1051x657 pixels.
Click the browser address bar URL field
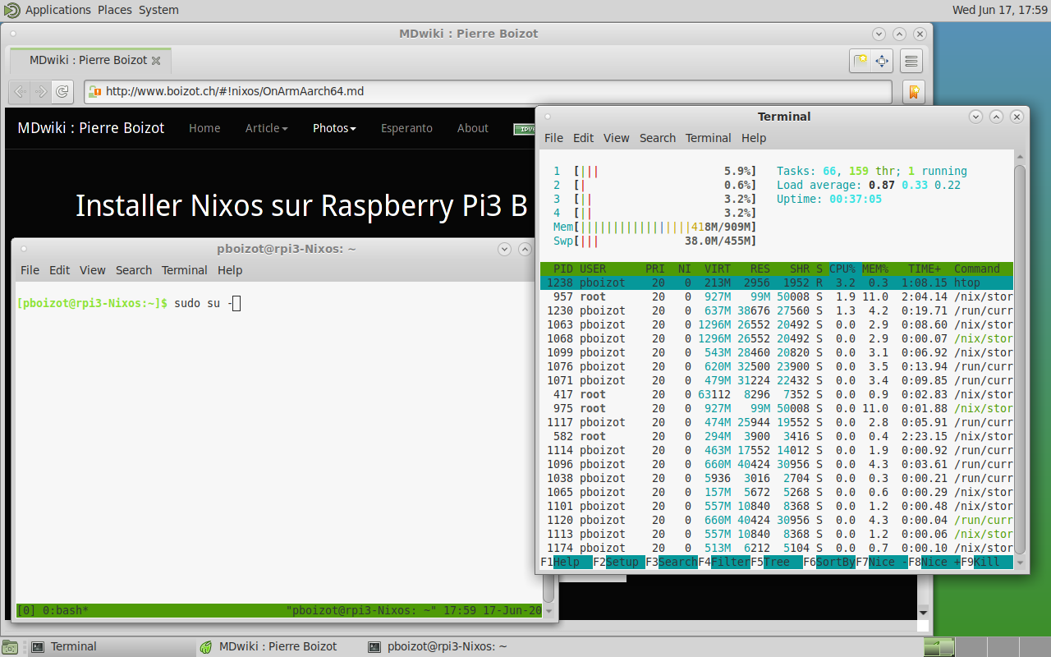pos(488,91)
